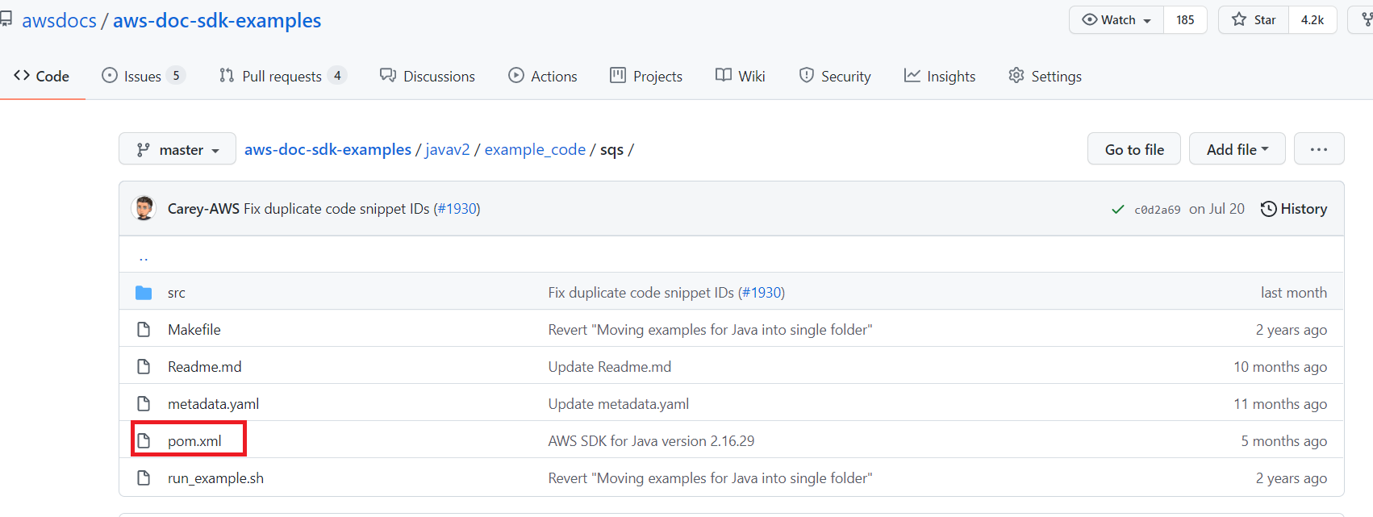Viewport: 1373px width, 517px height.
Task: Open Update Readme.md commit message
Action: pyautogui.click(x=610, y=367)
